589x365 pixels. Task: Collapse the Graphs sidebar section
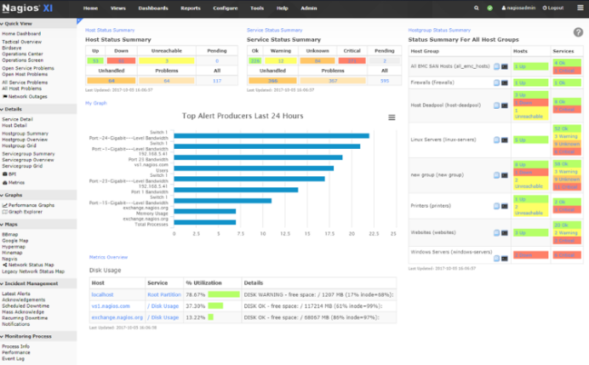pyautogui.click(x=11, y=195)
